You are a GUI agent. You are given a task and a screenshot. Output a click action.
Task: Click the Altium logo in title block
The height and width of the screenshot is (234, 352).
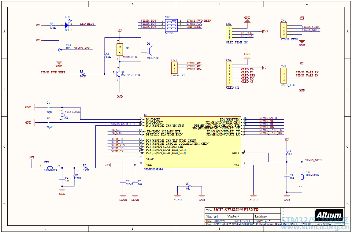point(329,216)
